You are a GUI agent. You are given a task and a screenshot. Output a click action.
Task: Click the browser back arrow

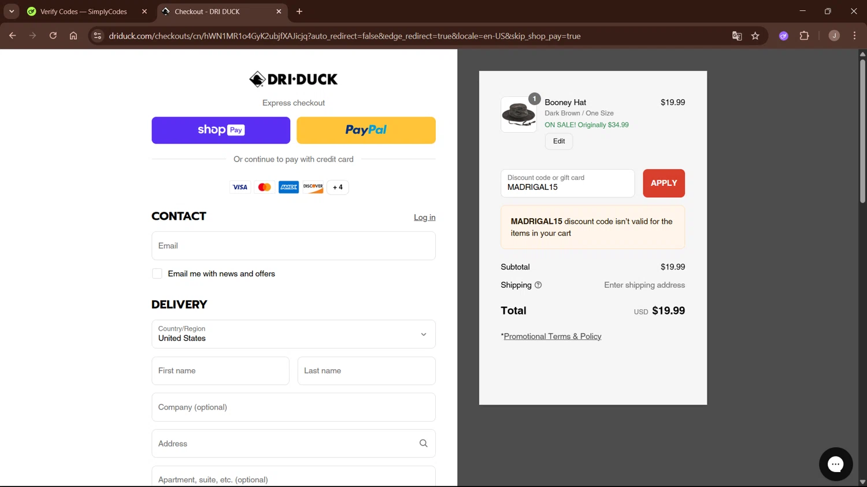12,36
